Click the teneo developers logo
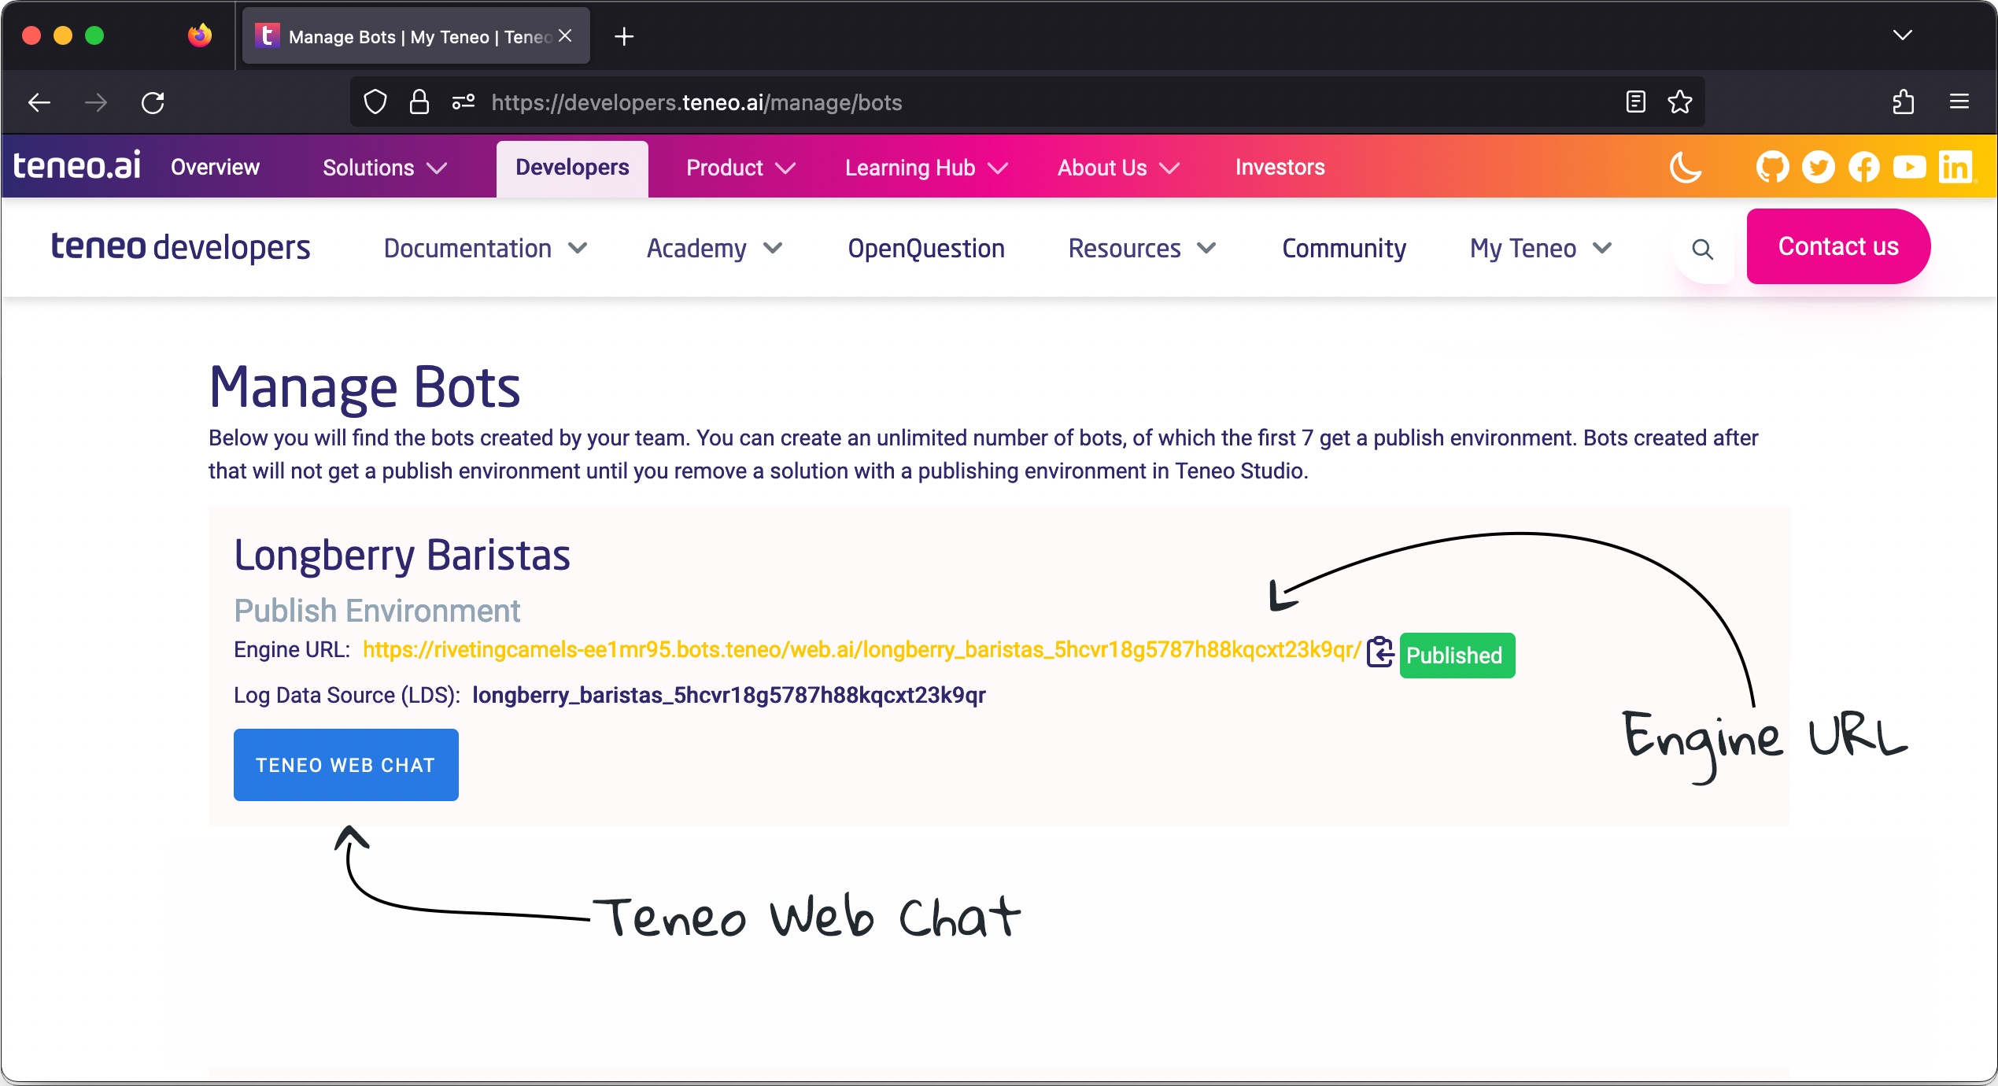The image size is (1998, 1086). click(x=181, y=247)
